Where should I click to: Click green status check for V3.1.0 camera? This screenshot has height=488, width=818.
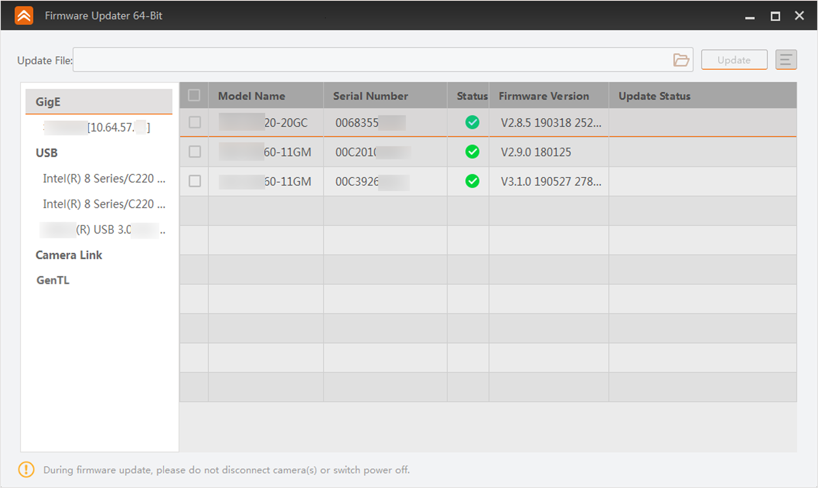click(472, 181)
